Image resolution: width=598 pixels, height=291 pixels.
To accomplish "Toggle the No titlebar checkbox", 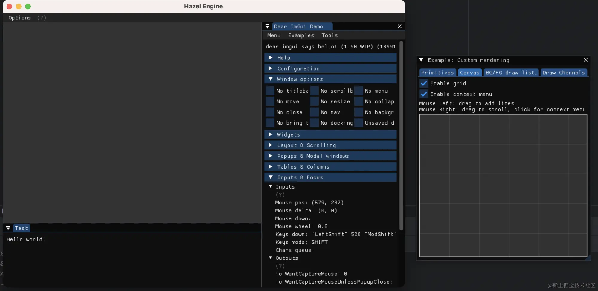I will tap(270, 91).
